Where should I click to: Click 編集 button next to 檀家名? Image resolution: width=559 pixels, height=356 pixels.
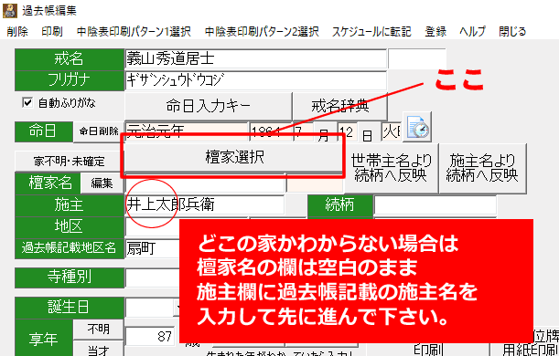(102, 183)
